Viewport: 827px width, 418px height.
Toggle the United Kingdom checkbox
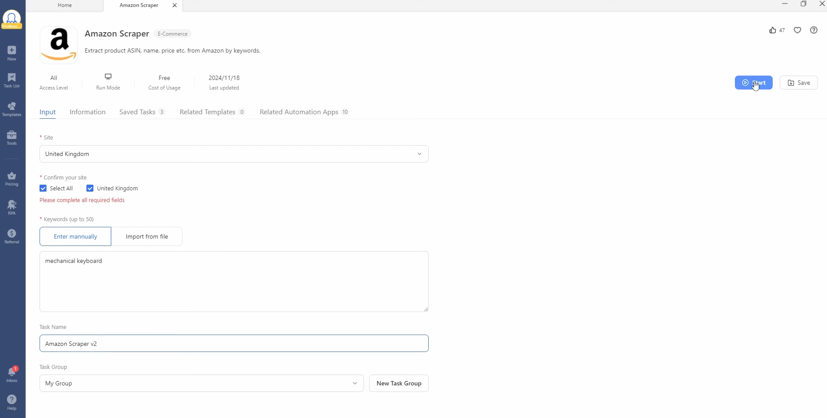click(90, 188)
